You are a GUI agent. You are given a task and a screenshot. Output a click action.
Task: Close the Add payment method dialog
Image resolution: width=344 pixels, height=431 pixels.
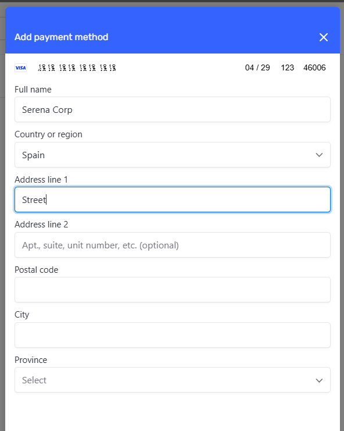click(x=324, y=37)
